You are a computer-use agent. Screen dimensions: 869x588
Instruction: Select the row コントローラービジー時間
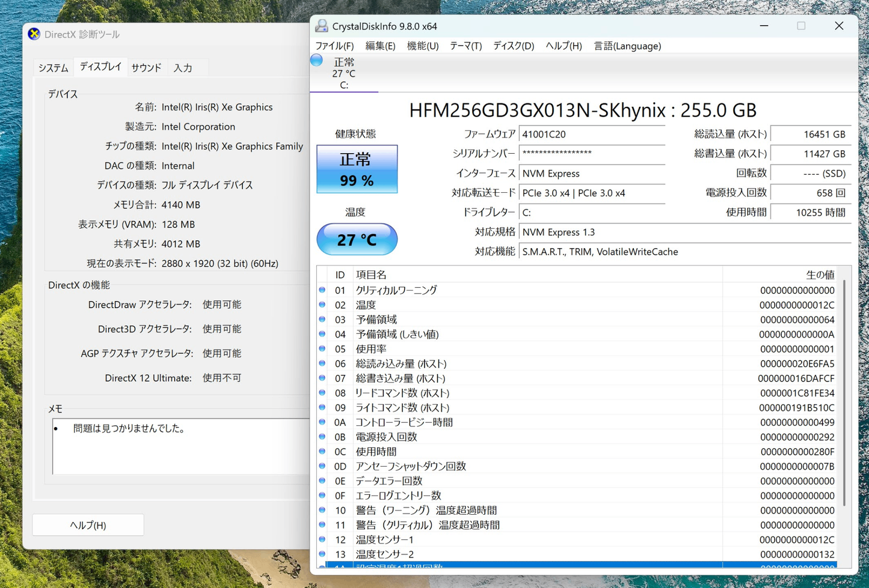(577, 422)
